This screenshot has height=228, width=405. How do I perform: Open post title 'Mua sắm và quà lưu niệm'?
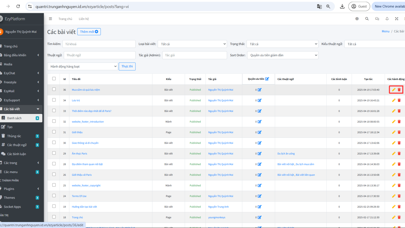(86, 90)
